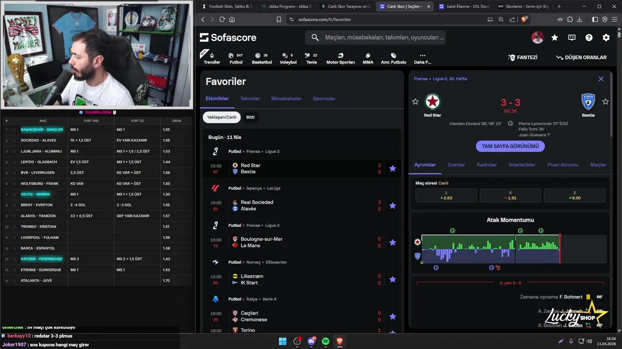Open help question mark icon
Viewport: 622px width, 349px height.
click(x=589, y=37)
